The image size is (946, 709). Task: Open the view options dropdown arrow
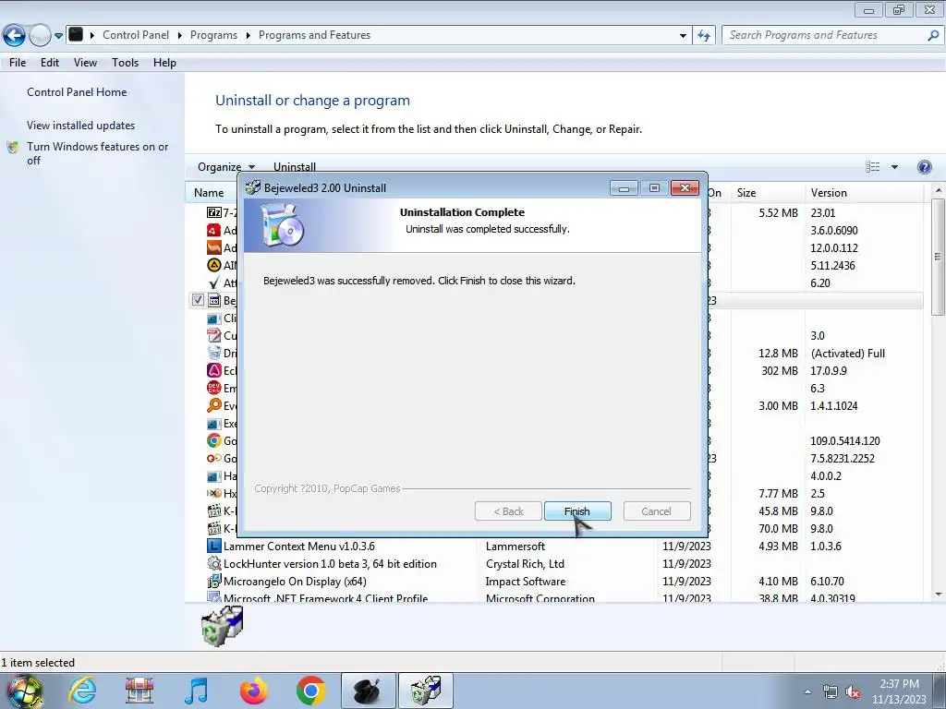pos(894,167)
